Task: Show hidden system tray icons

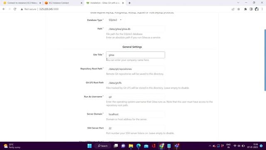Action: (x=210, y=146)
